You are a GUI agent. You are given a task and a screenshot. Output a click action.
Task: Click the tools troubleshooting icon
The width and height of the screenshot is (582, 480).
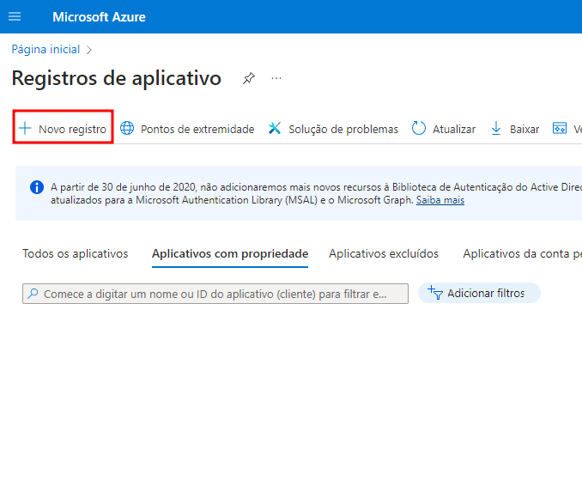coord(275,129)
